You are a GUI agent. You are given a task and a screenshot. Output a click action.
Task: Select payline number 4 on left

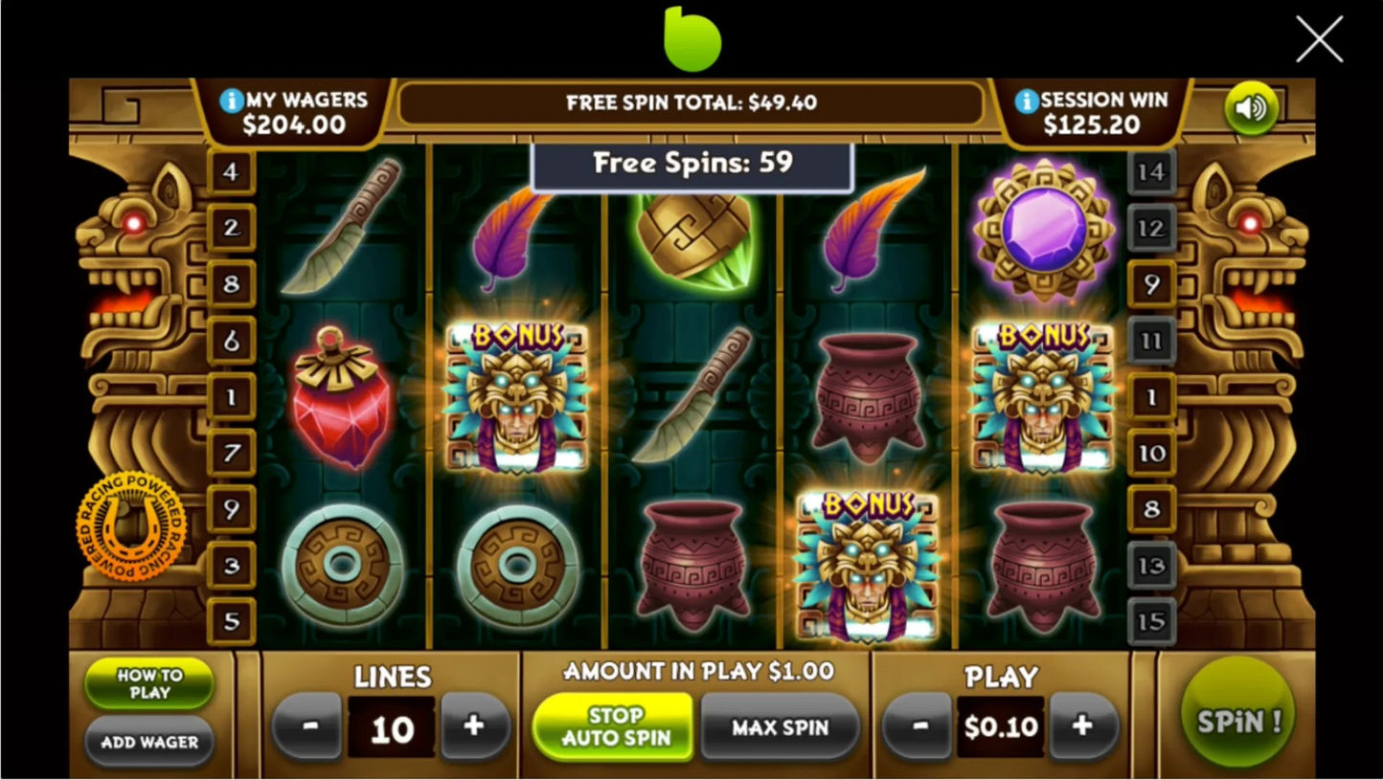pos(231,173)
